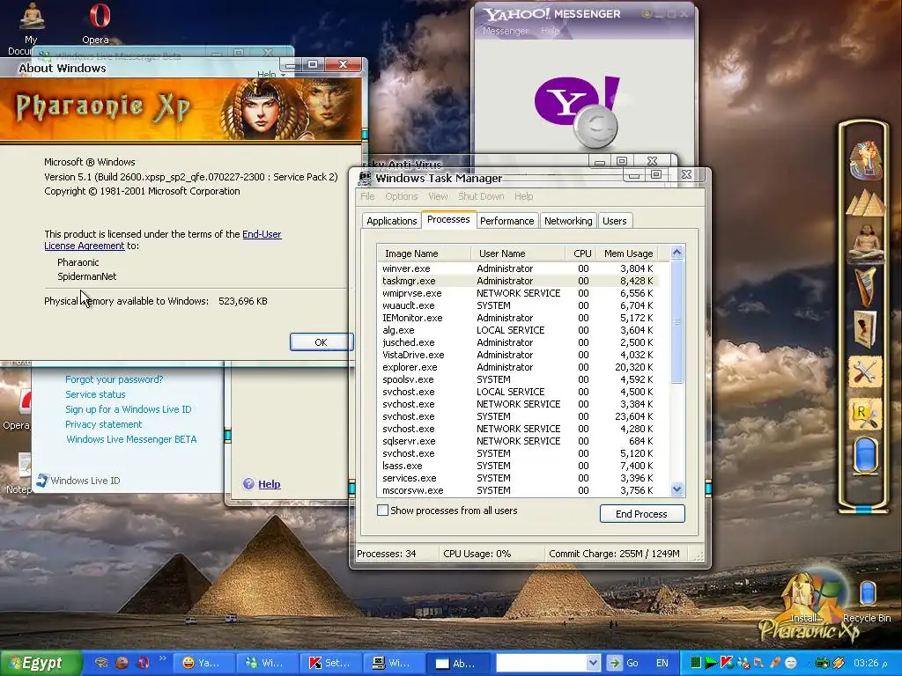Click the dark green square tray icon
Viewport: 902px width, 676px height.
click(x=695, y=663)
